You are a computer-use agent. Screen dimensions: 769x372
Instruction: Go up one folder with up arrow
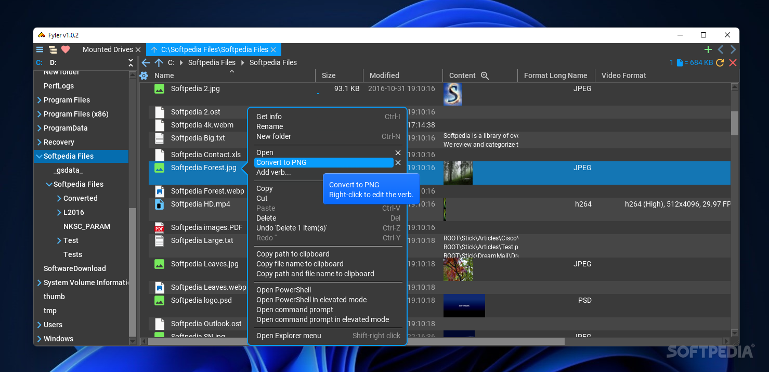[x=159, y=62]
